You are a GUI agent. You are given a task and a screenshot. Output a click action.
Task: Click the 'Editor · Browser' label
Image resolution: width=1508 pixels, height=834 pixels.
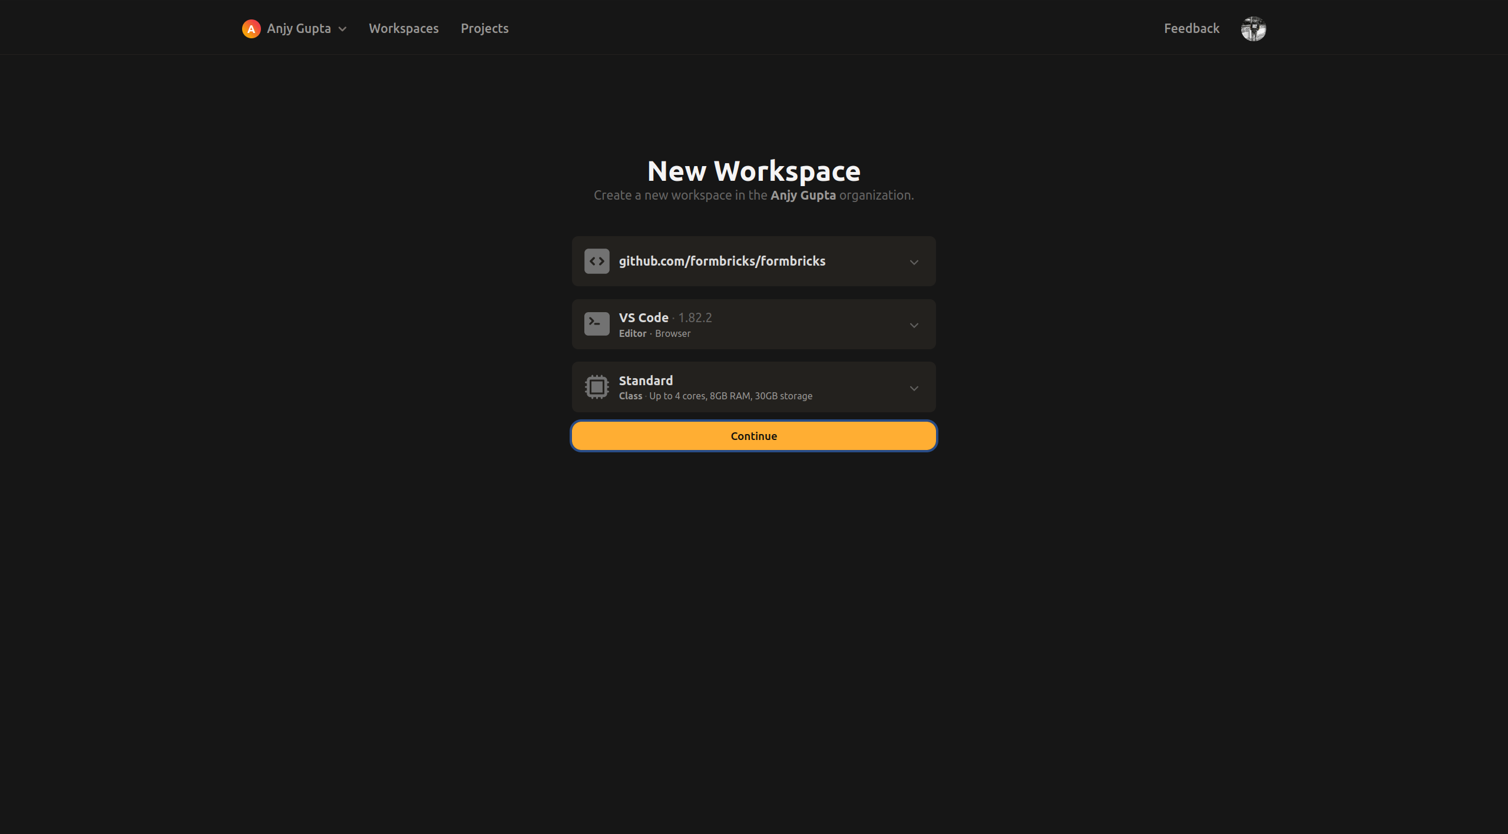coord(654,333)
